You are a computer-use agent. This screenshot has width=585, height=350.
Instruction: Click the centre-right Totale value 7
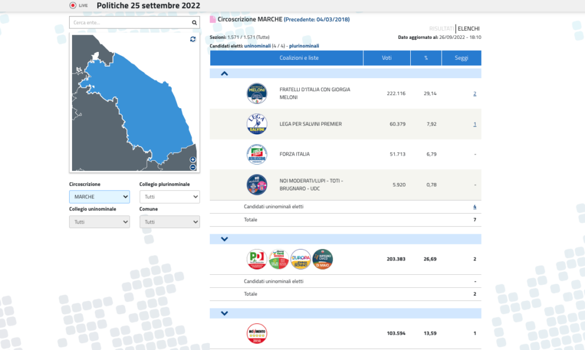[x=475, y=219]
